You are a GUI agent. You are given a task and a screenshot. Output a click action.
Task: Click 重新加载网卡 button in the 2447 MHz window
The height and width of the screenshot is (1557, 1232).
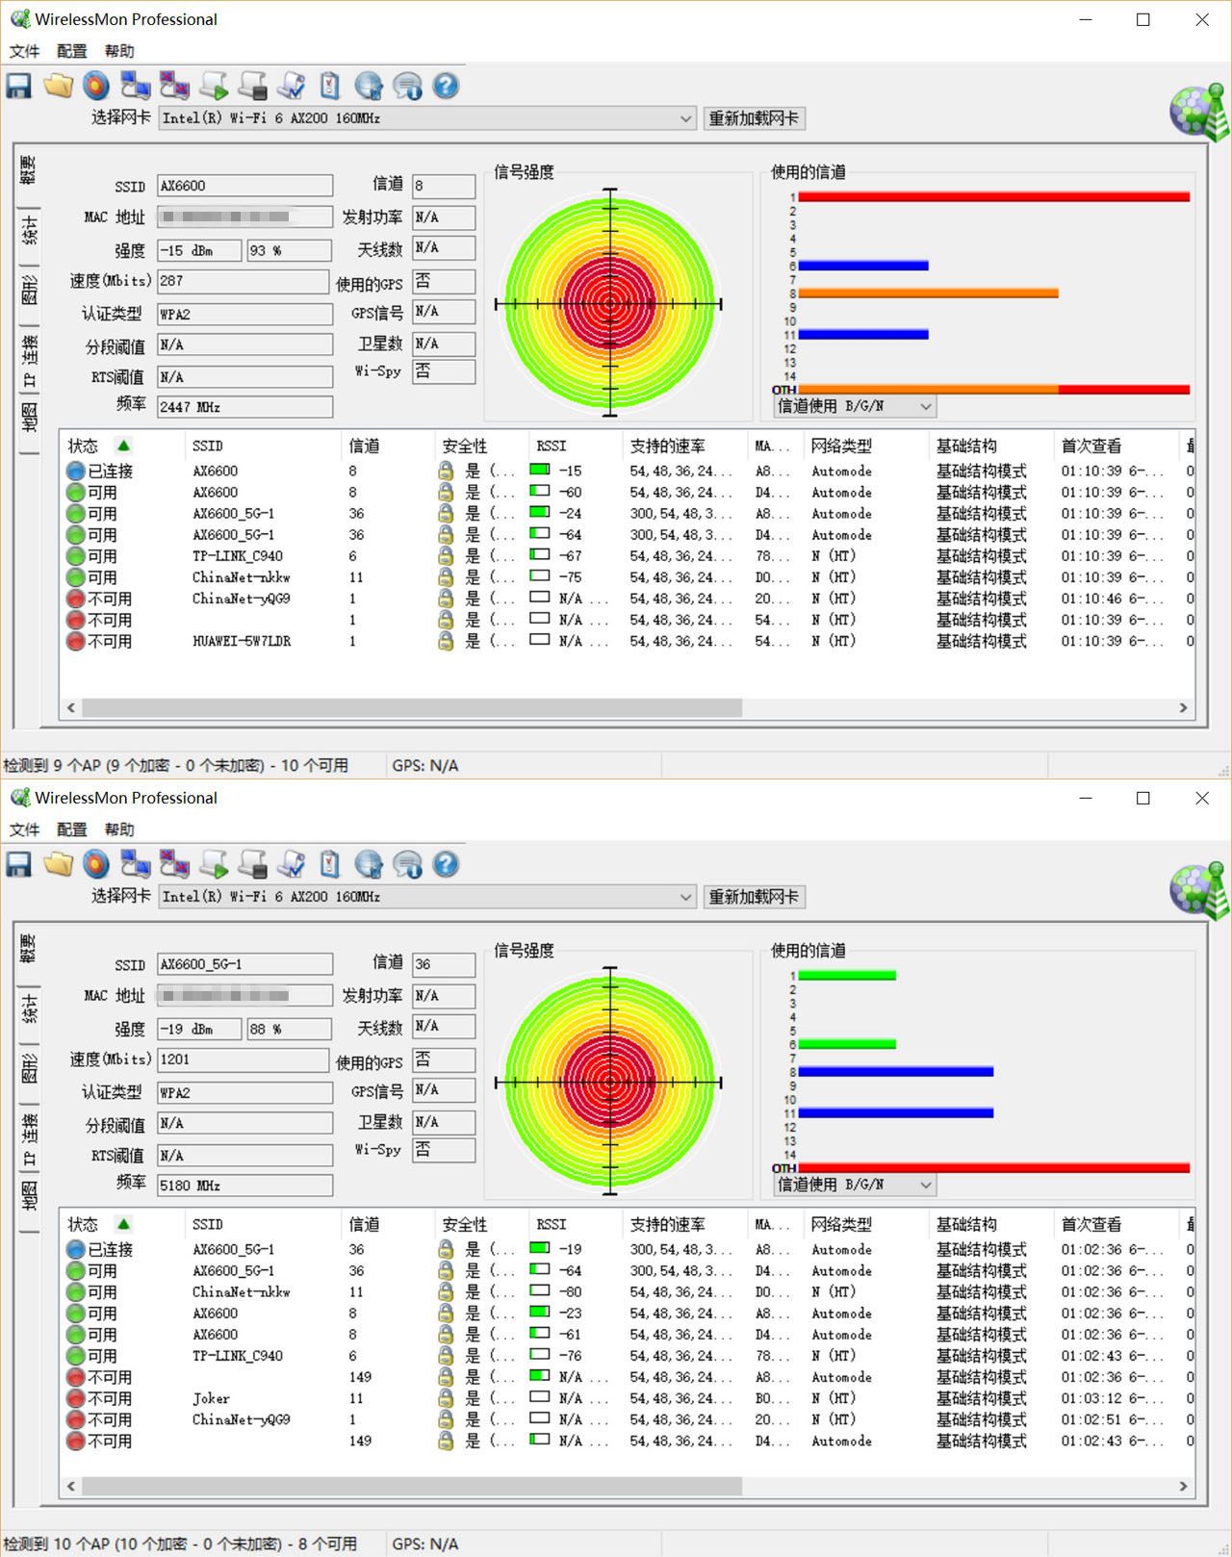pos(754,118)
